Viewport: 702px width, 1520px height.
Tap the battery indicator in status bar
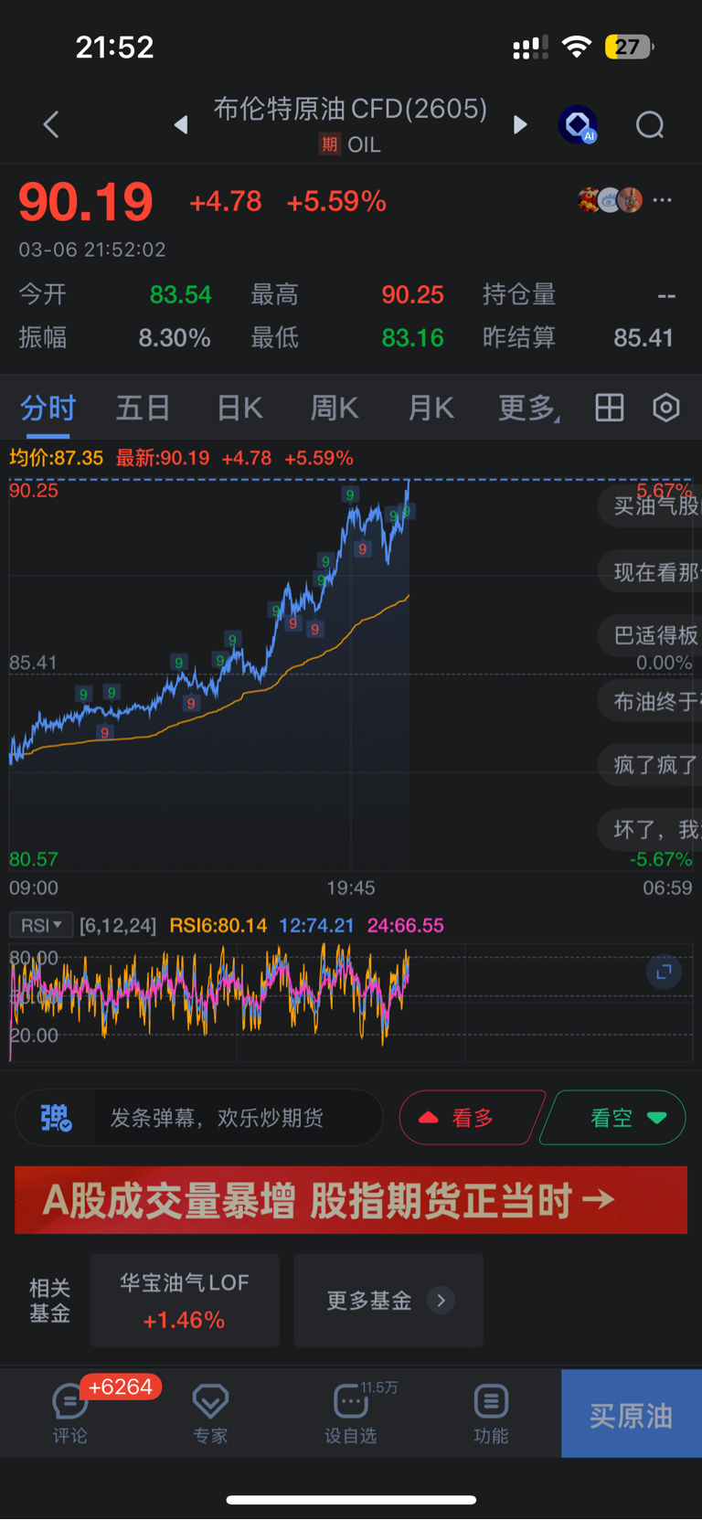629,47
